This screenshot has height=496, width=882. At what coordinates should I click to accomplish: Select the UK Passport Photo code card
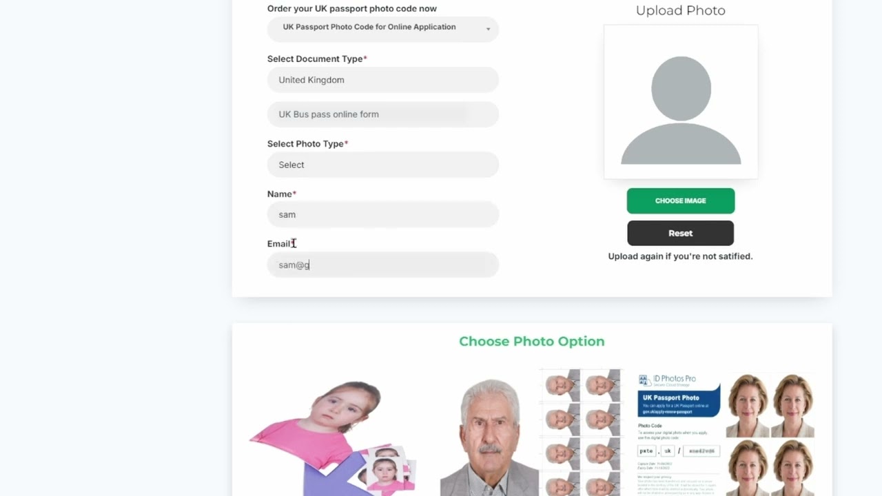tap(679, 434)
